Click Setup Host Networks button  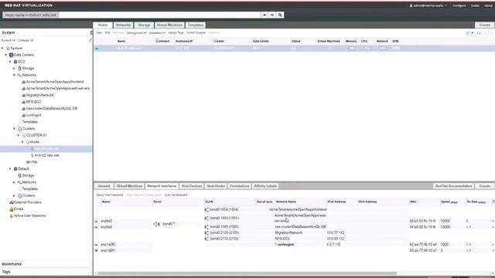[110, 195]
